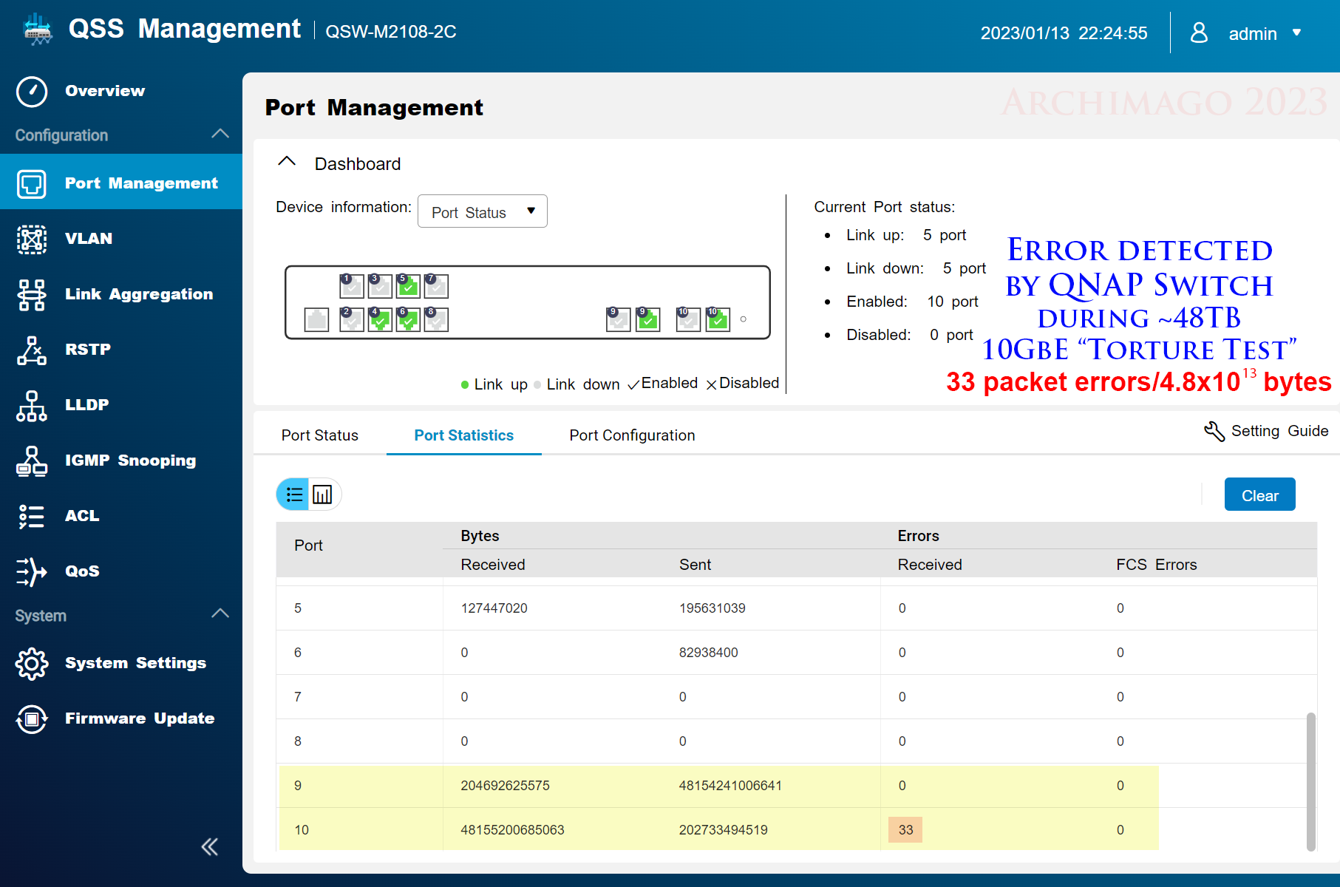1340x887 pixels.
Task: Open the VLAN sidebar icon
Action: pos(32,239)
